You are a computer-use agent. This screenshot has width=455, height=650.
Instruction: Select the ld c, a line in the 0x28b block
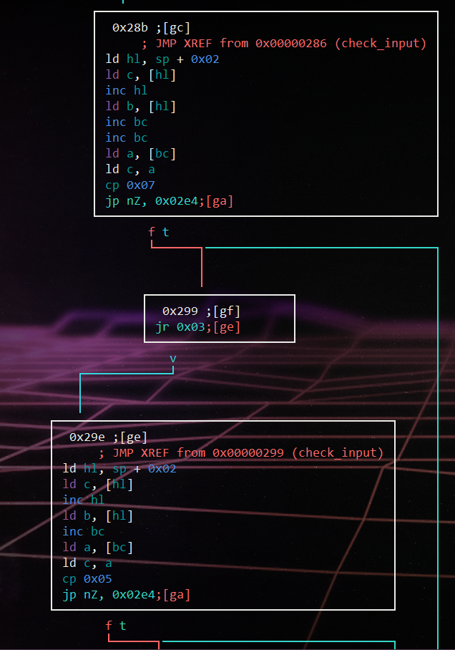coord(130,170)
